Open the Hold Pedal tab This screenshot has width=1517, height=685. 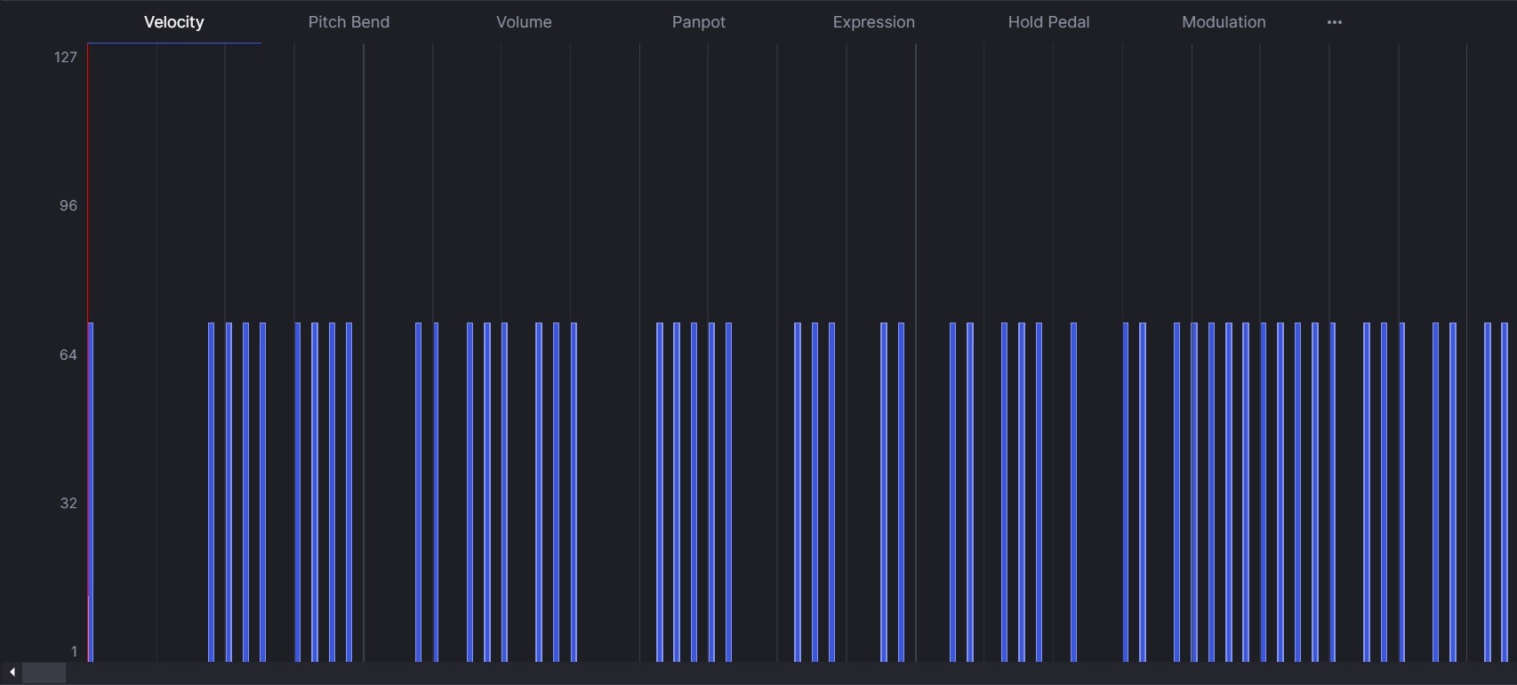(1048, 22)
